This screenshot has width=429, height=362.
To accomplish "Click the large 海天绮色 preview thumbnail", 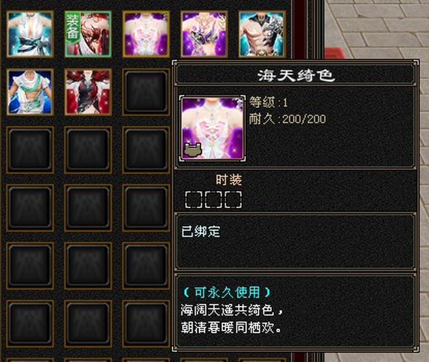I will coord(213,128).
